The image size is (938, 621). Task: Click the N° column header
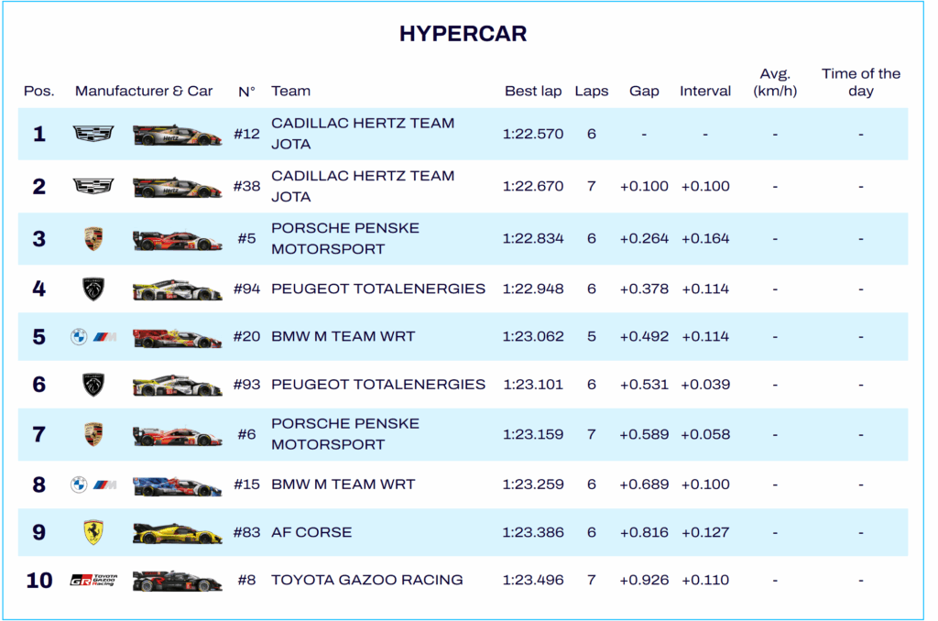coord(246,92)
